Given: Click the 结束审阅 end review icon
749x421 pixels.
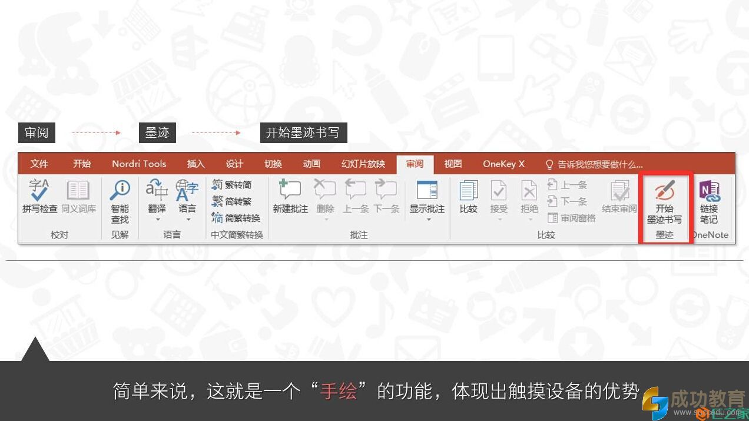Looking at the screenshot, I should pos(619,196).
